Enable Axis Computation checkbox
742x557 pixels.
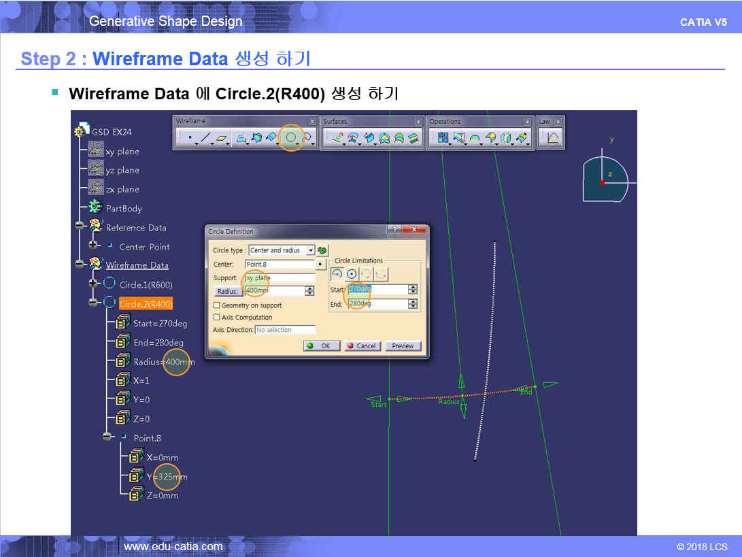(x=217, y=317)
